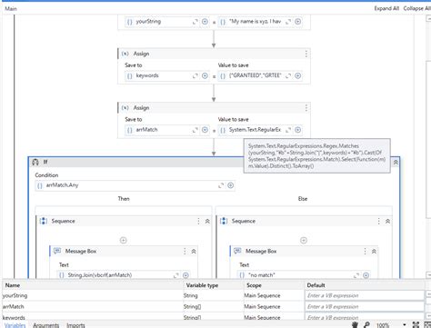Click plus button beside yourString field
431x328 pixels.
(x=205, y=22)
